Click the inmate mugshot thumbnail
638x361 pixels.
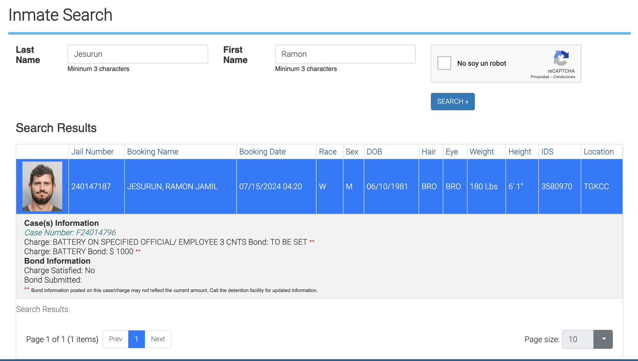(42, 186)
